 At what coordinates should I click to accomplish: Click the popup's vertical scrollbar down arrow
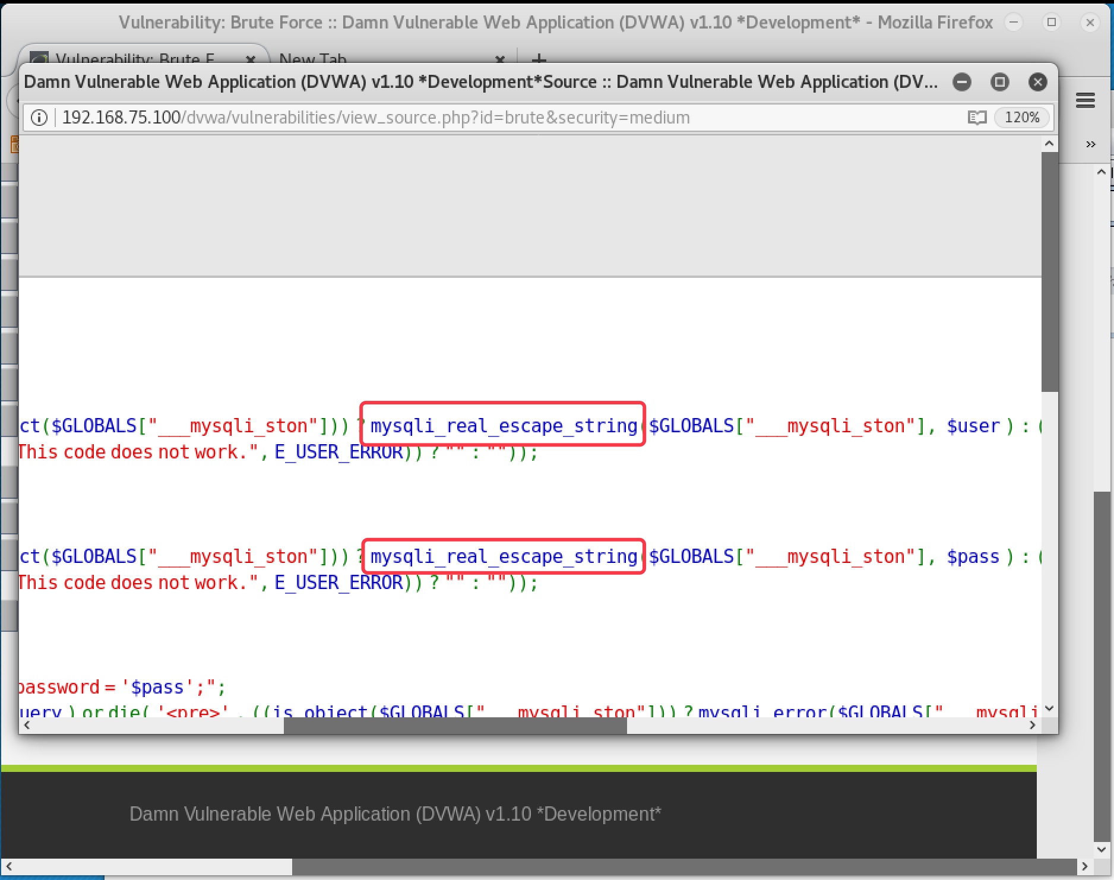[x=1049, y=708]
